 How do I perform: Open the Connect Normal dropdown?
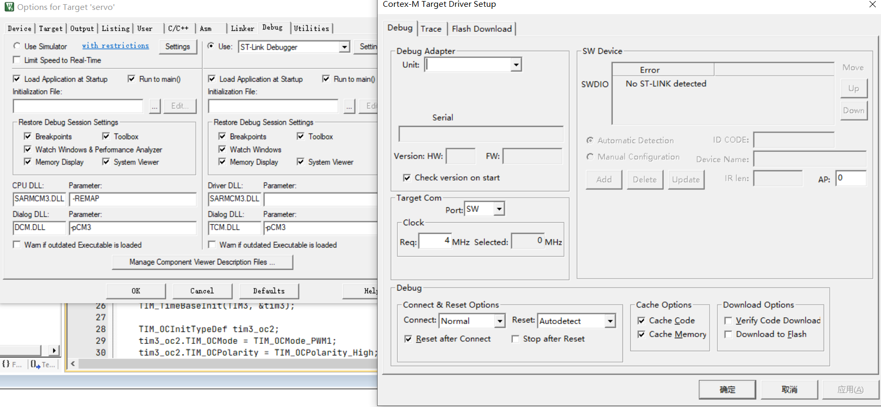tap(500, 321)
